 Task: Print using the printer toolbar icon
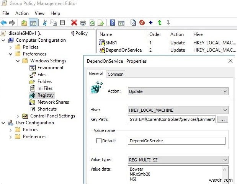[x=83, y=23]
